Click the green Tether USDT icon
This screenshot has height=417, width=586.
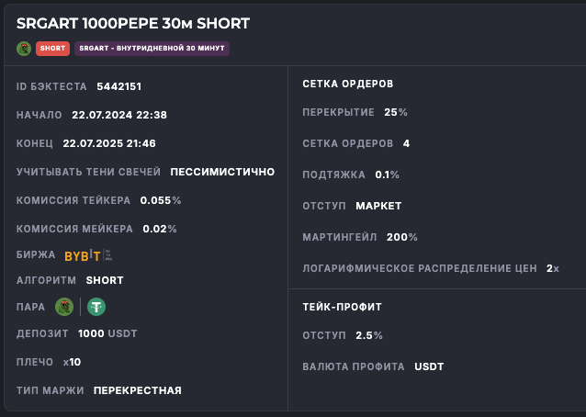tap(96, 307)
